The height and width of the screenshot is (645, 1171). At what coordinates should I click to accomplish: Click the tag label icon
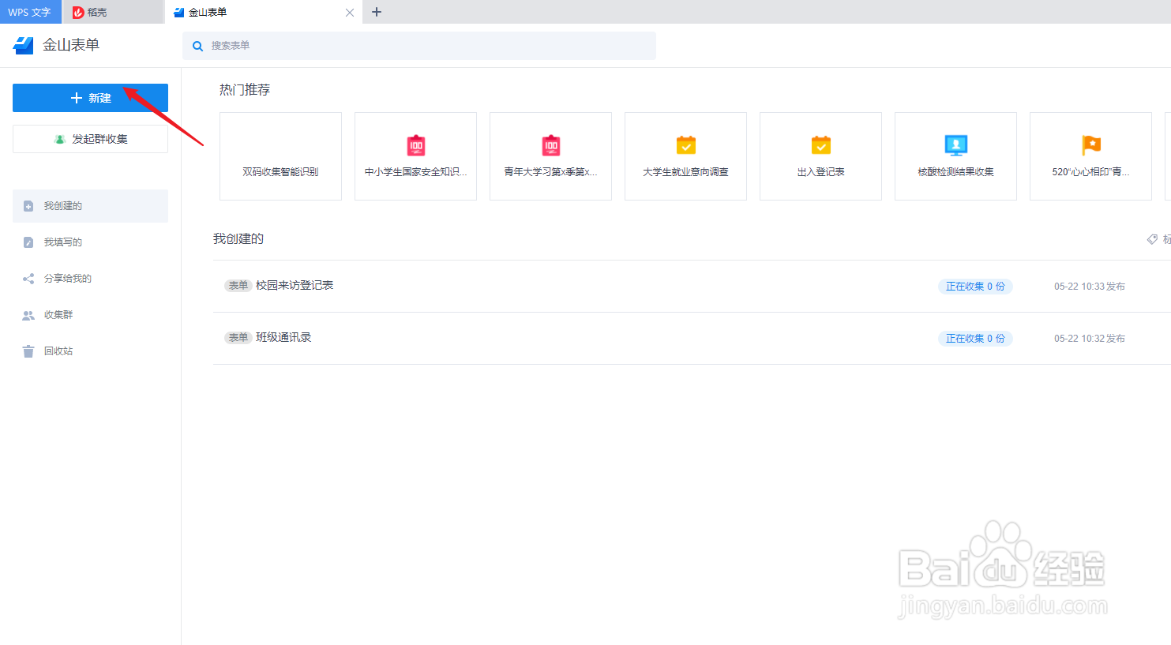click(x=1153, y=239)
